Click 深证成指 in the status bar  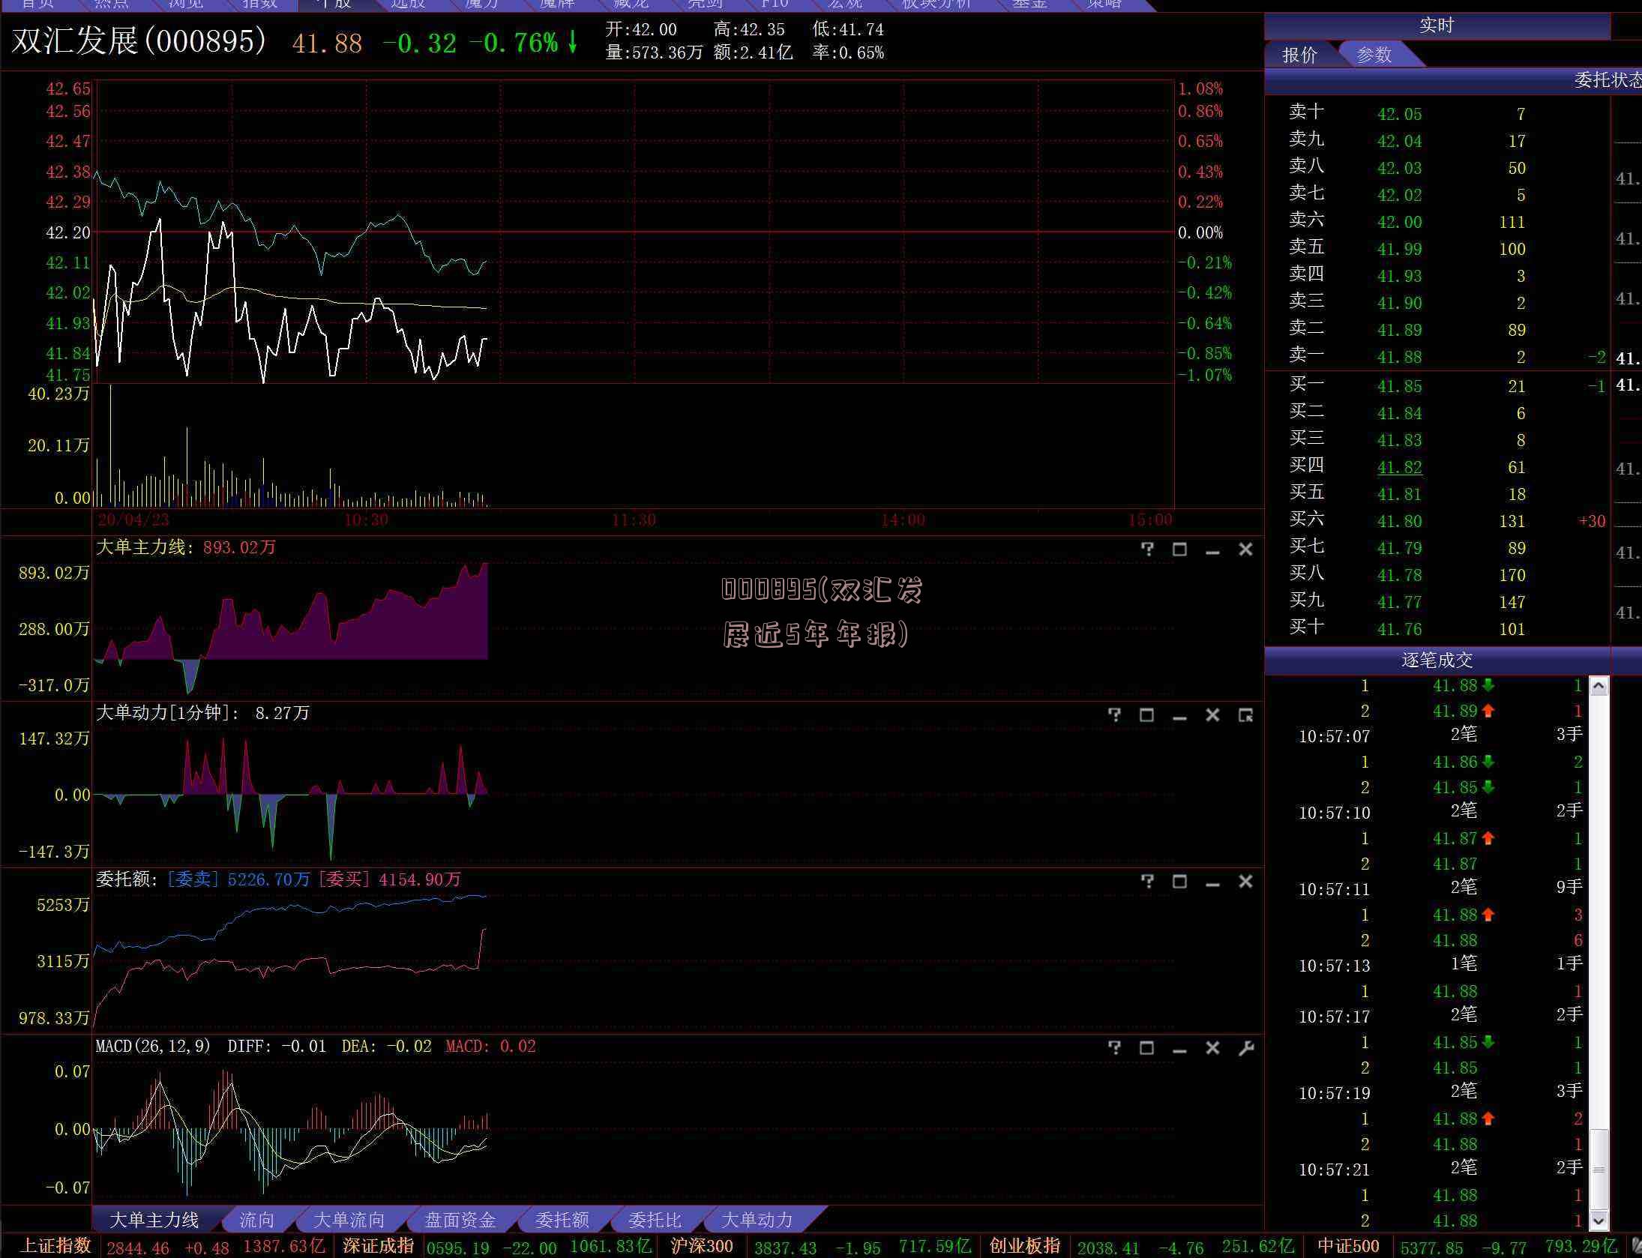coord(379,1246)
